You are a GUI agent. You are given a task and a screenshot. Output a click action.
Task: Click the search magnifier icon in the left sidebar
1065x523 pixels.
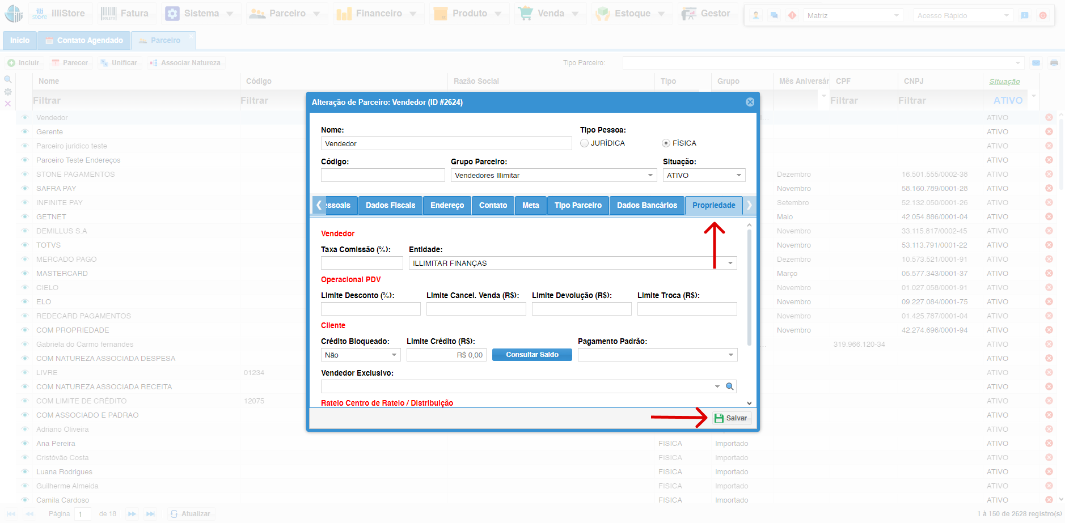coord(8,80)
